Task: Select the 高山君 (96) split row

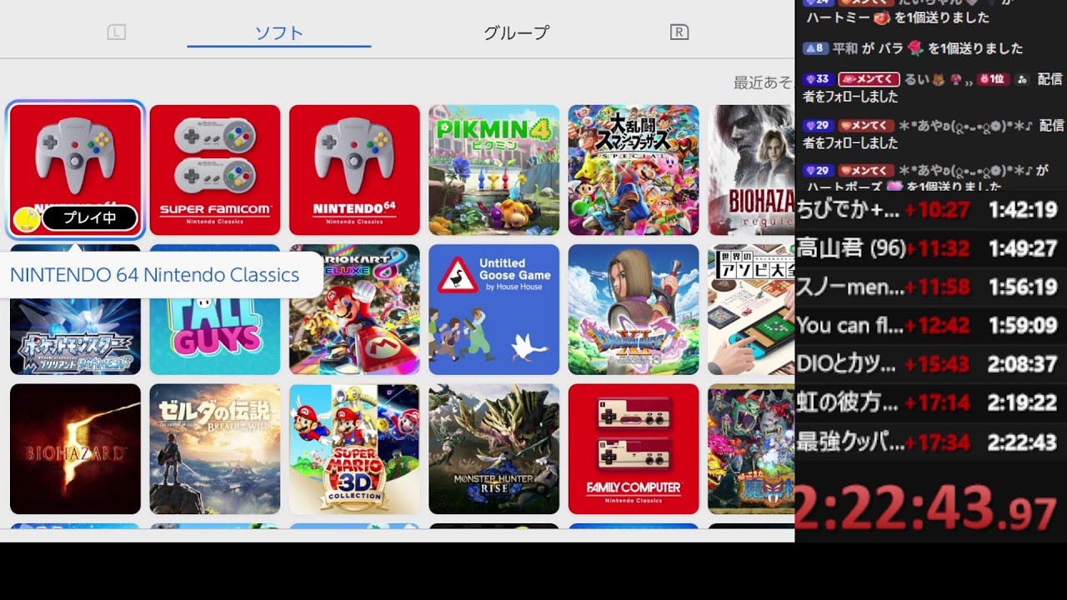Action: click(930, 247)
